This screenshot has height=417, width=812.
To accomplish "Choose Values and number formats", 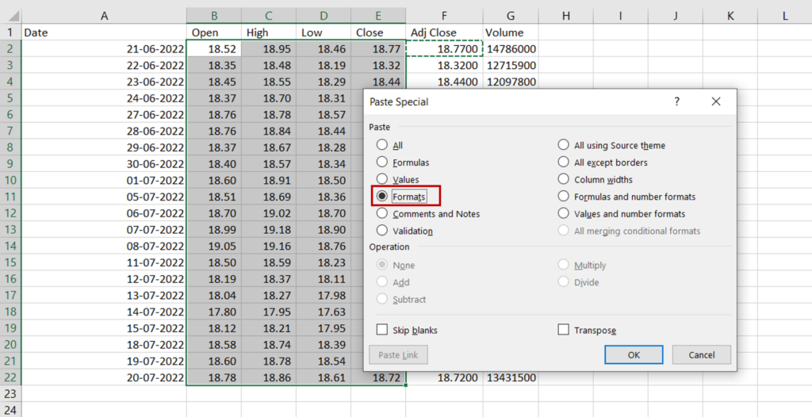I will coord(564,213).
